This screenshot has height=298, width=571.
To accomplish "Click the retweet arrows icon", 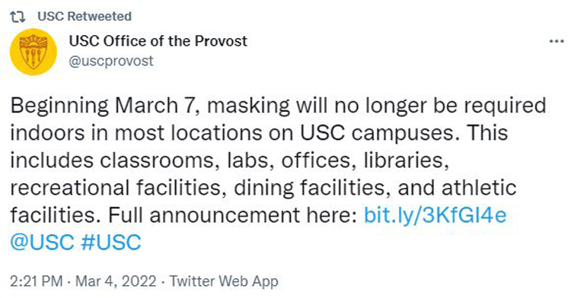I will (17, 17).
